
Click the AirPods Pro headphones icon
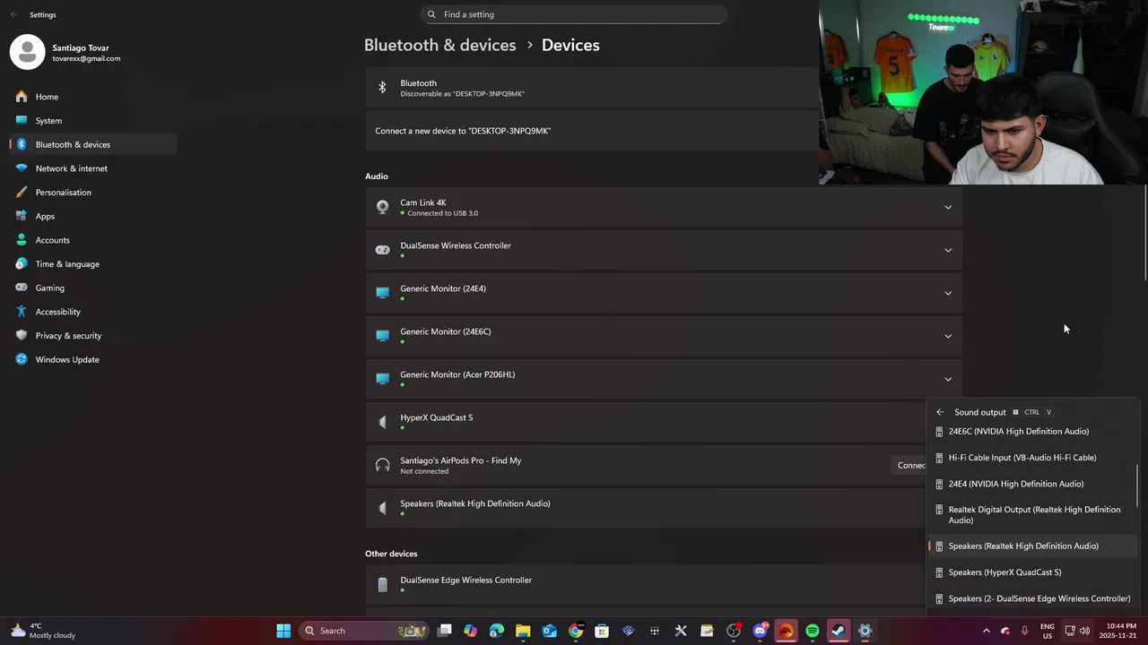tap(383, 465)
